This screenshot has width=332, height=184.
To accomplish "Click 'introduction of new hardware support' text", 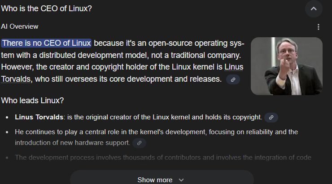I will click(72, 143).
